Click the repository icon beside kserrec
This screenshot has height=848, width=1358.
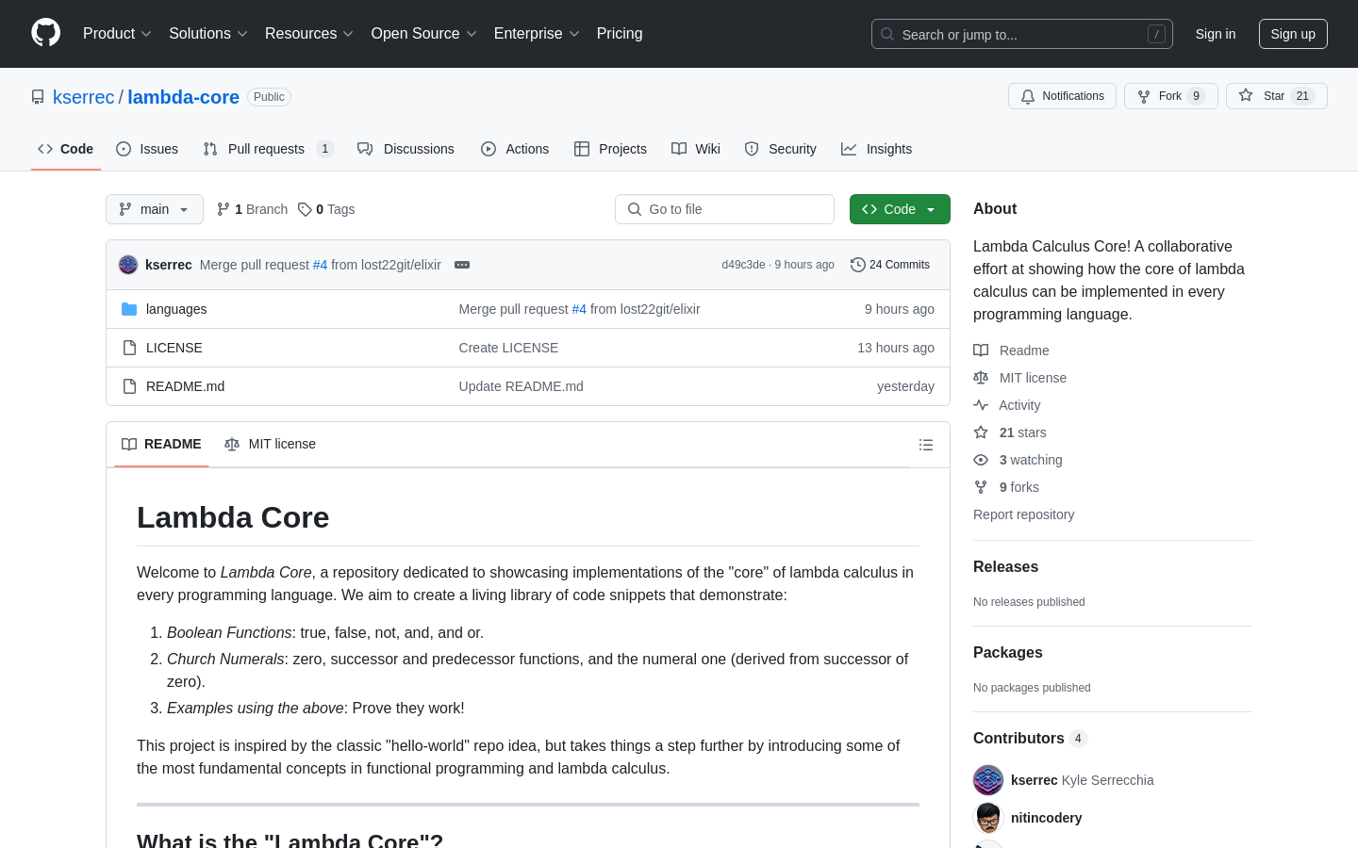pos(38,97)
